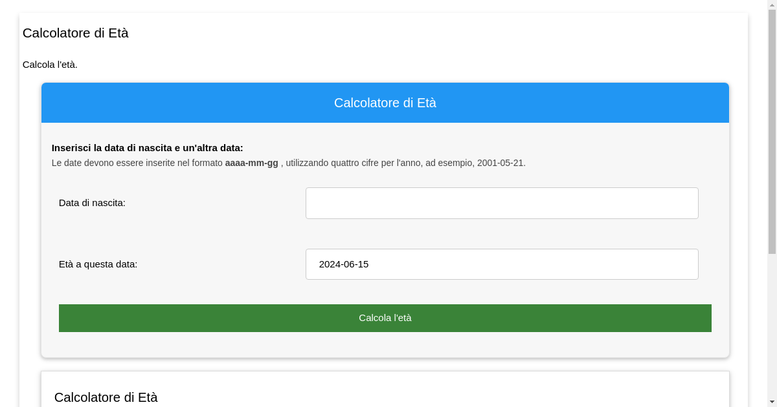
Task: Click the Data di nascita input field
Action: 502,203
